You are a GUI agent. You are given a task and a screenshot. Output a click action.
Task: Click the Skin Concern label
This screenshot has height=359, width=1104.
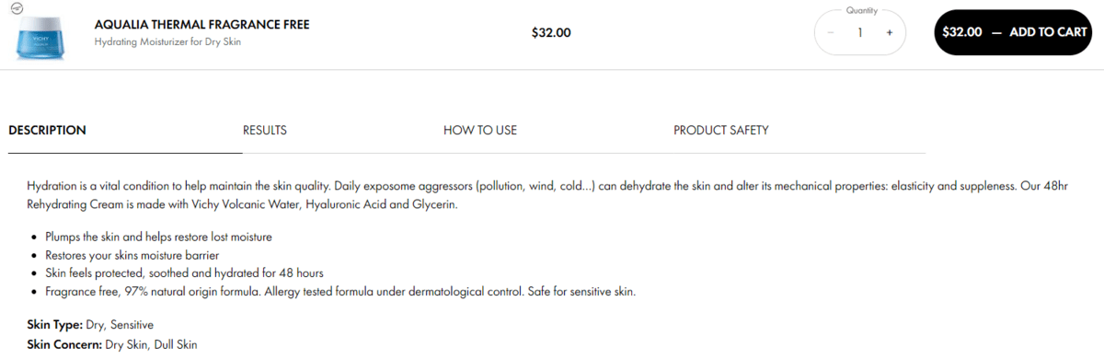[x=64, y=344]
